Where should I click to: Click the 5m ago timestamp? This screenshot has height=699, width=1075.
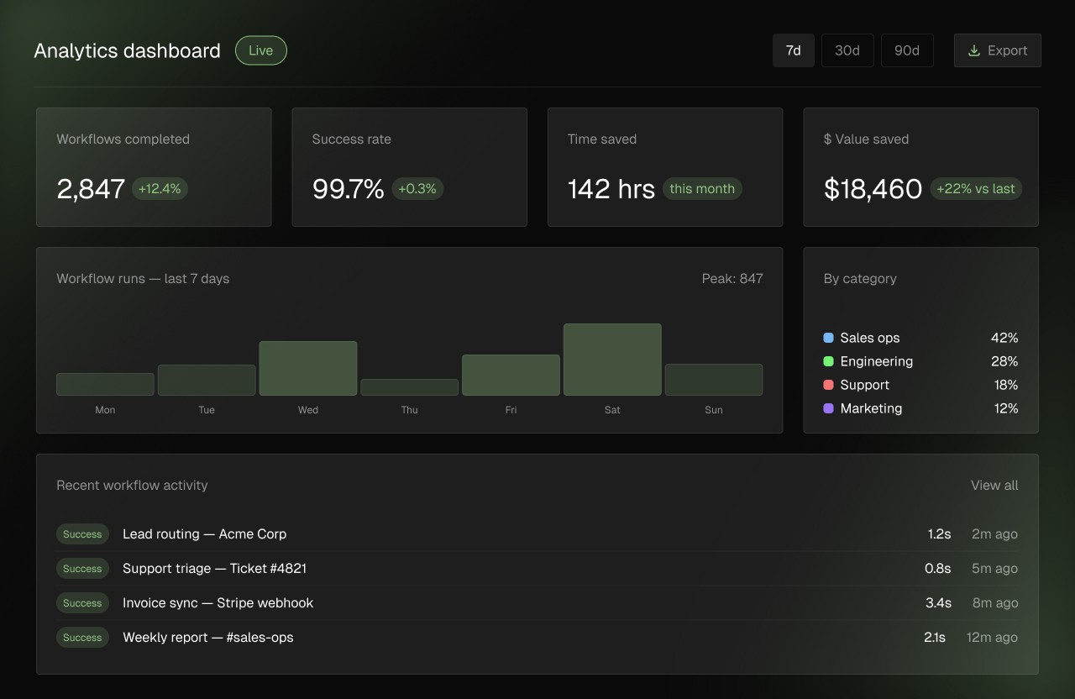pyautogui.click(x=994, y=568)
